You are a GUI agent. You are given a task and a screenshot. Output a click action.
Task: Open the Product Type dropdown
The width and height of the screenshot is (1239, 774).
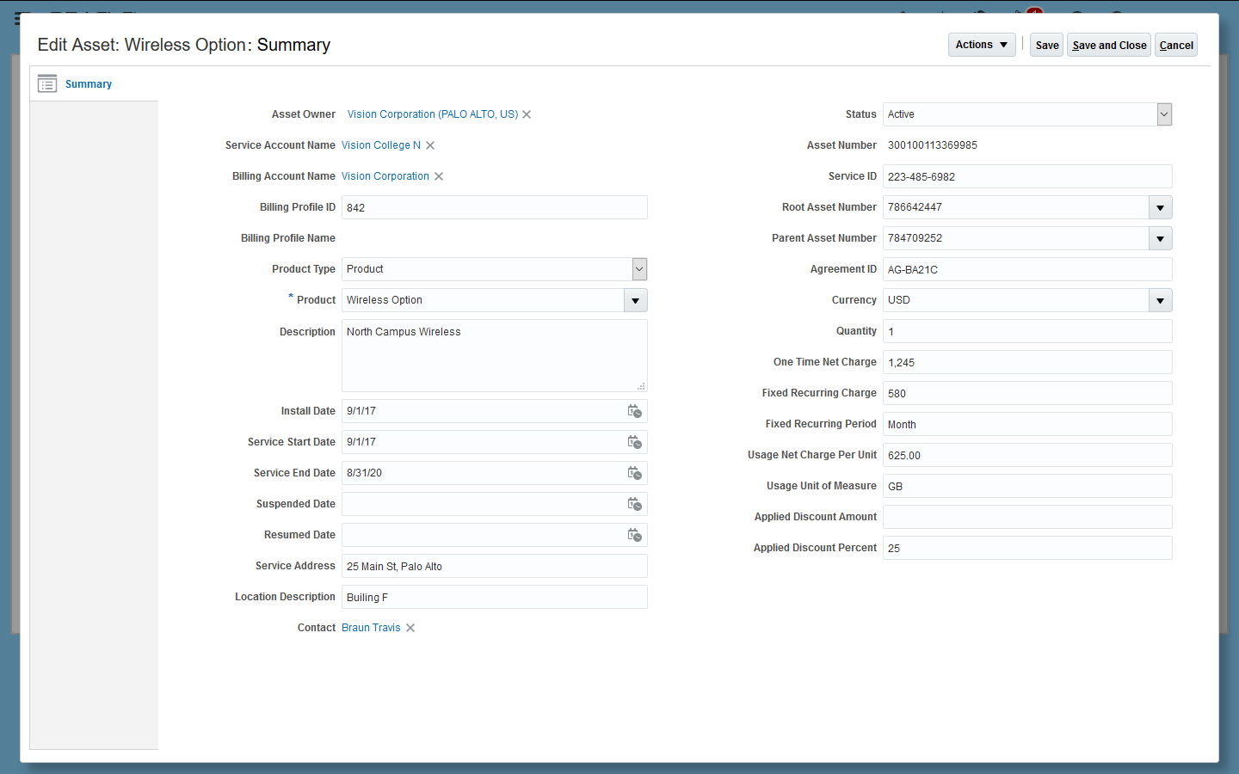[639, 269]
